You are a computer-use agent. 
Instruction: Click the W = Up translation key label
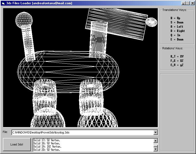(175, 18)
